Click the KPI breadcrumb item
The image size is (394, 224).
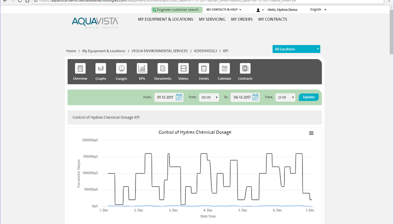coord(226,51)
